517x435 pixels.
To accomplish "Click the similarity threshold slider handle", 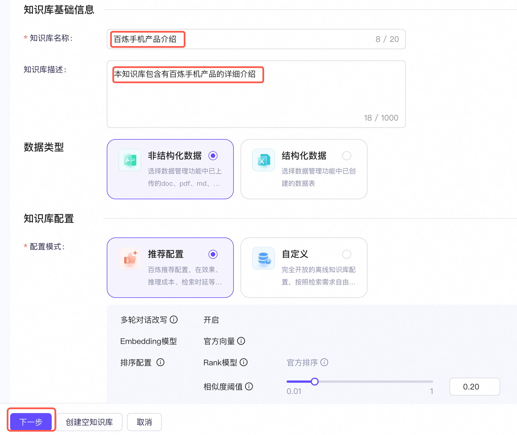I will [315, 381].
